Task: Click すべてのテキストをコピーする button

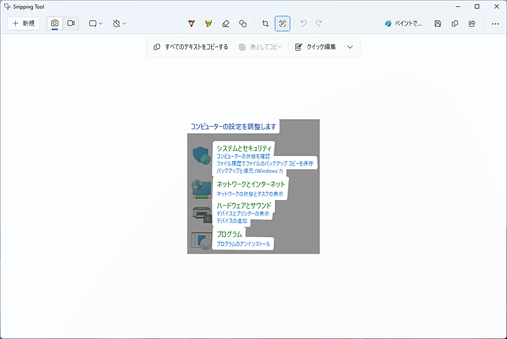Action: [191, 47]
